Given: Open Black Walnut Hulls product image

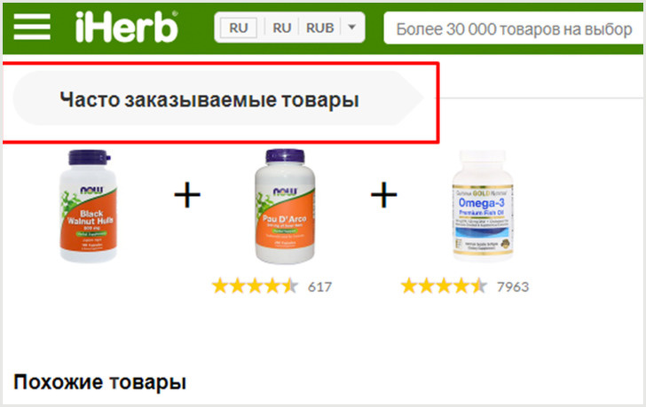Looking at the screenshot, I should [88, 206].
